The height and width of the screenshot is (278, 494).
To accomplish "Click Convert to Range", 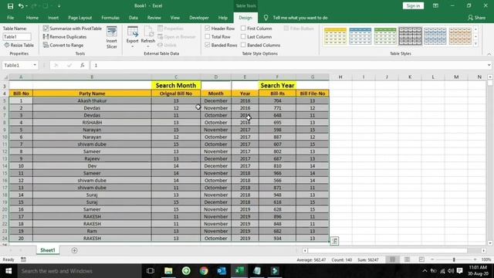I will click(x=63, y=45).
